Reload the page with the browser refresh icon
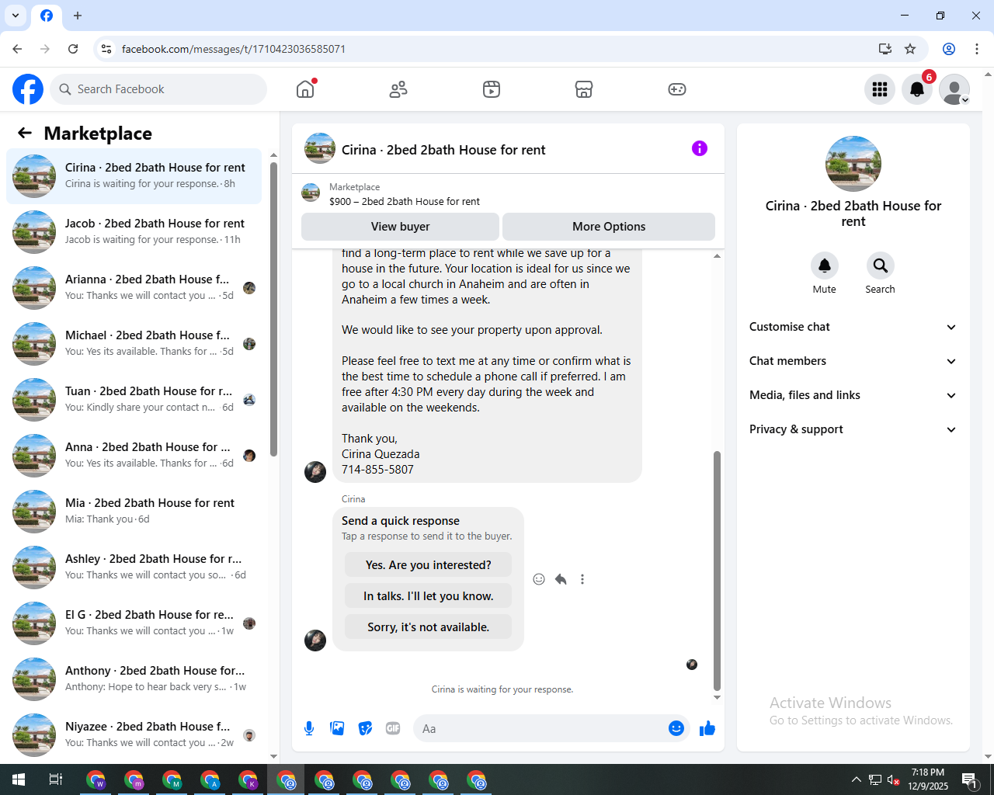 coord(73,49)
